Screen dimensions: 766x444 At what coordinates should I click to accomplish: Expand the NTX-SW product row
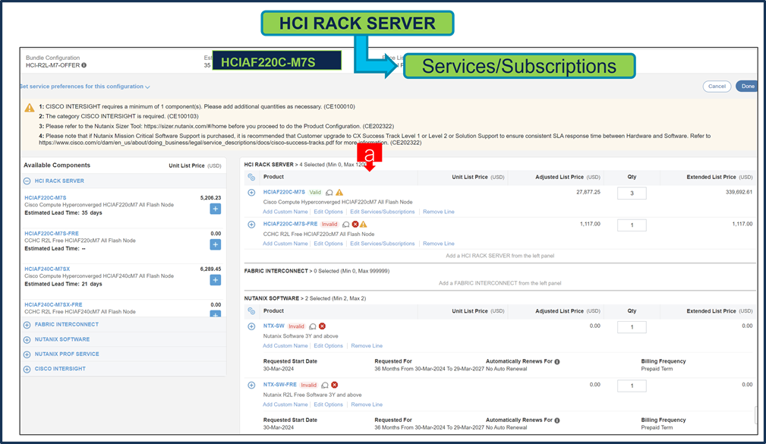[251, 326]
